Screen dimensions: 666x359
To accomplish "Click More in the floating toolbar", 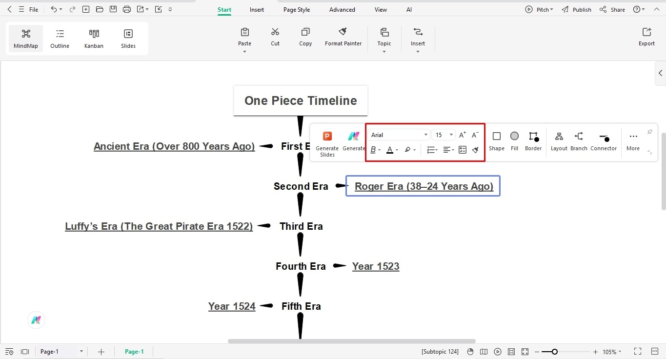I will tap(633, 141).
